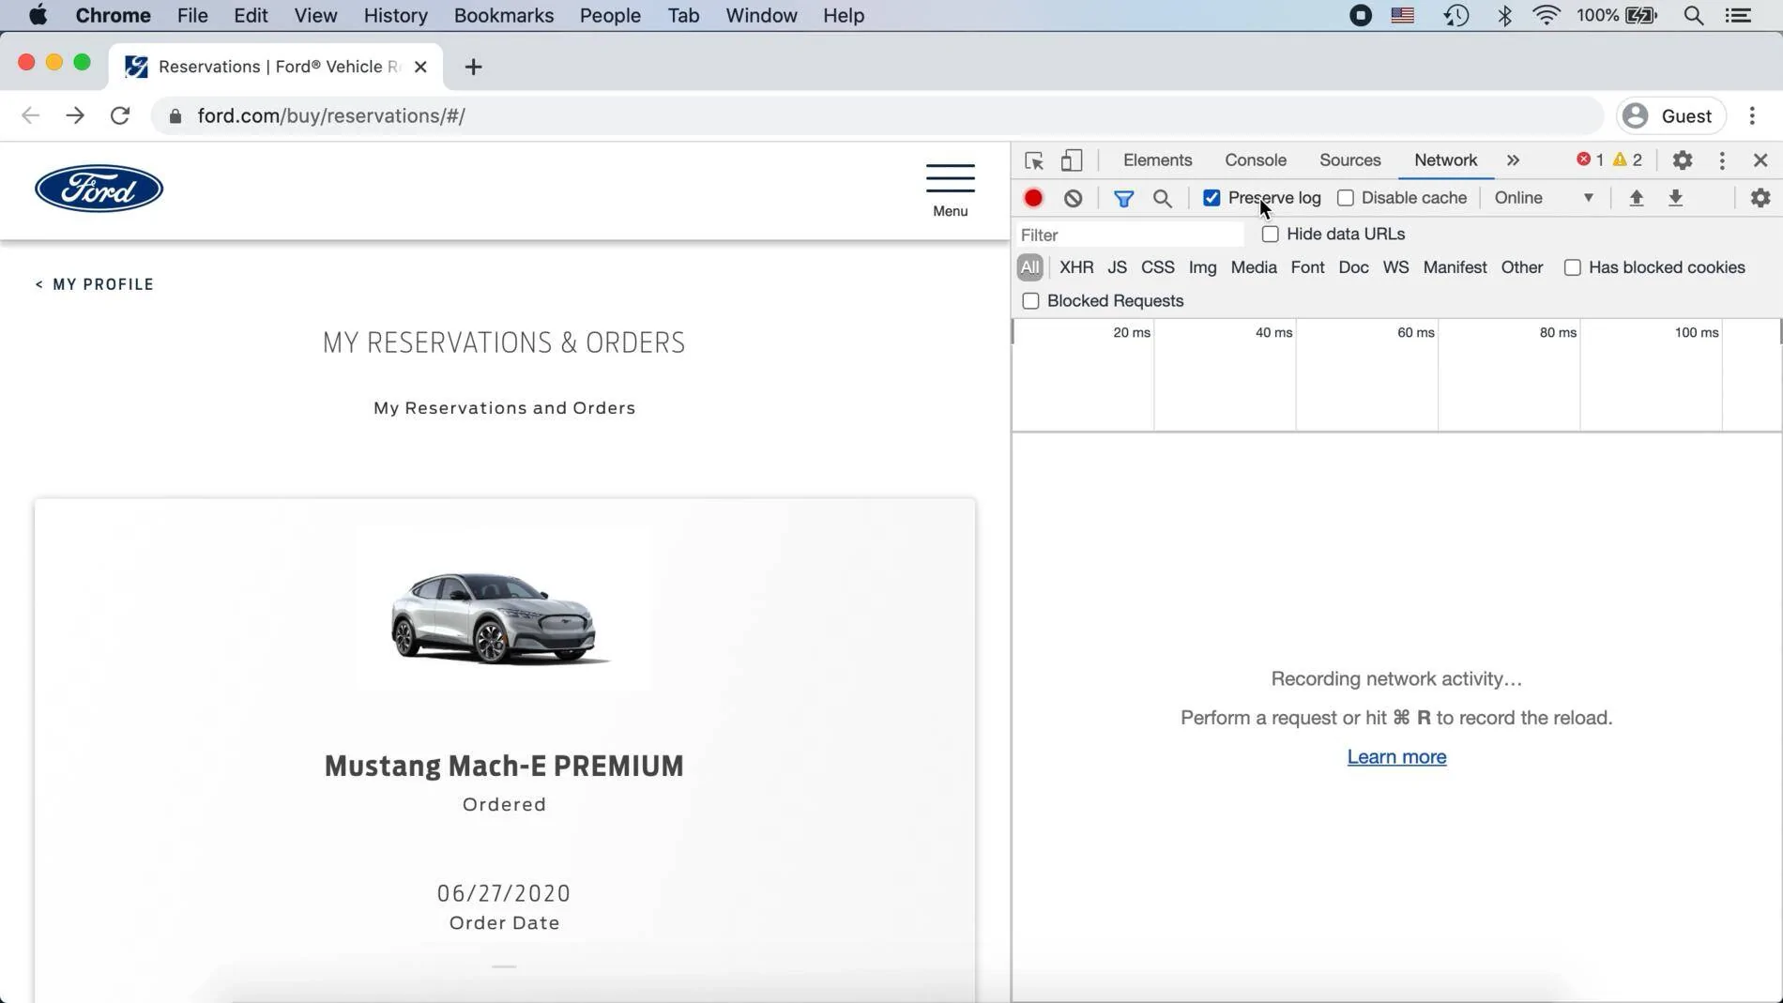Image resolution: width=1783 pixels, height=1003 pixels.
Task: Open Network panel settings gear
Action: [1760, 198]
